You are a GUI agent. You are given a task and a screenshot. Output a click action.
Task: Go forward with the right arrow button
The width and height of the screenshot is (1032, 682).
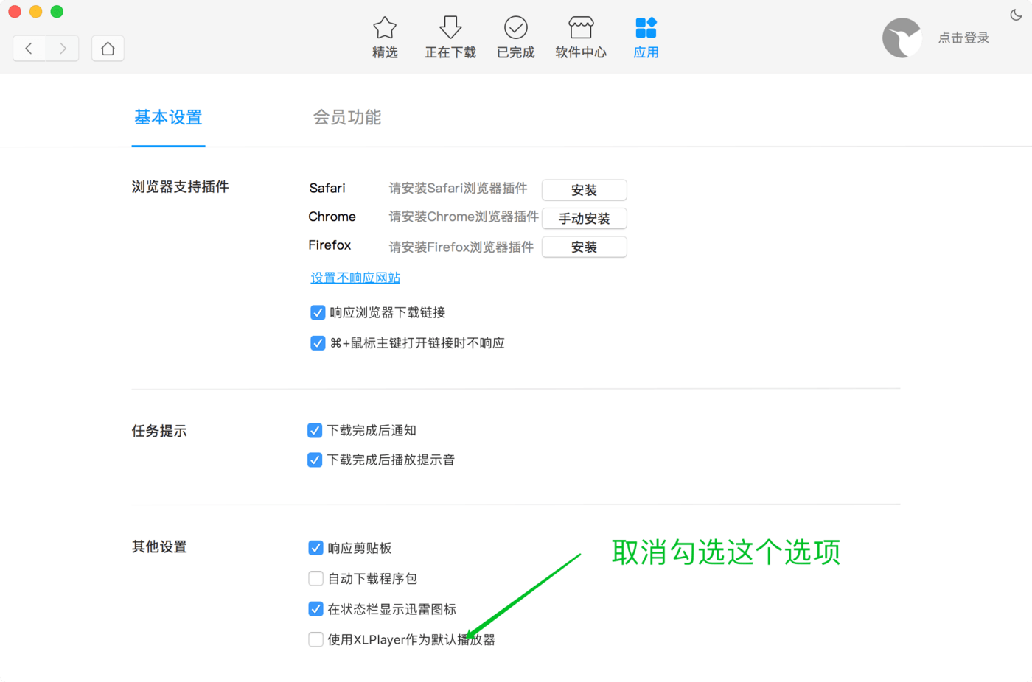63,49
